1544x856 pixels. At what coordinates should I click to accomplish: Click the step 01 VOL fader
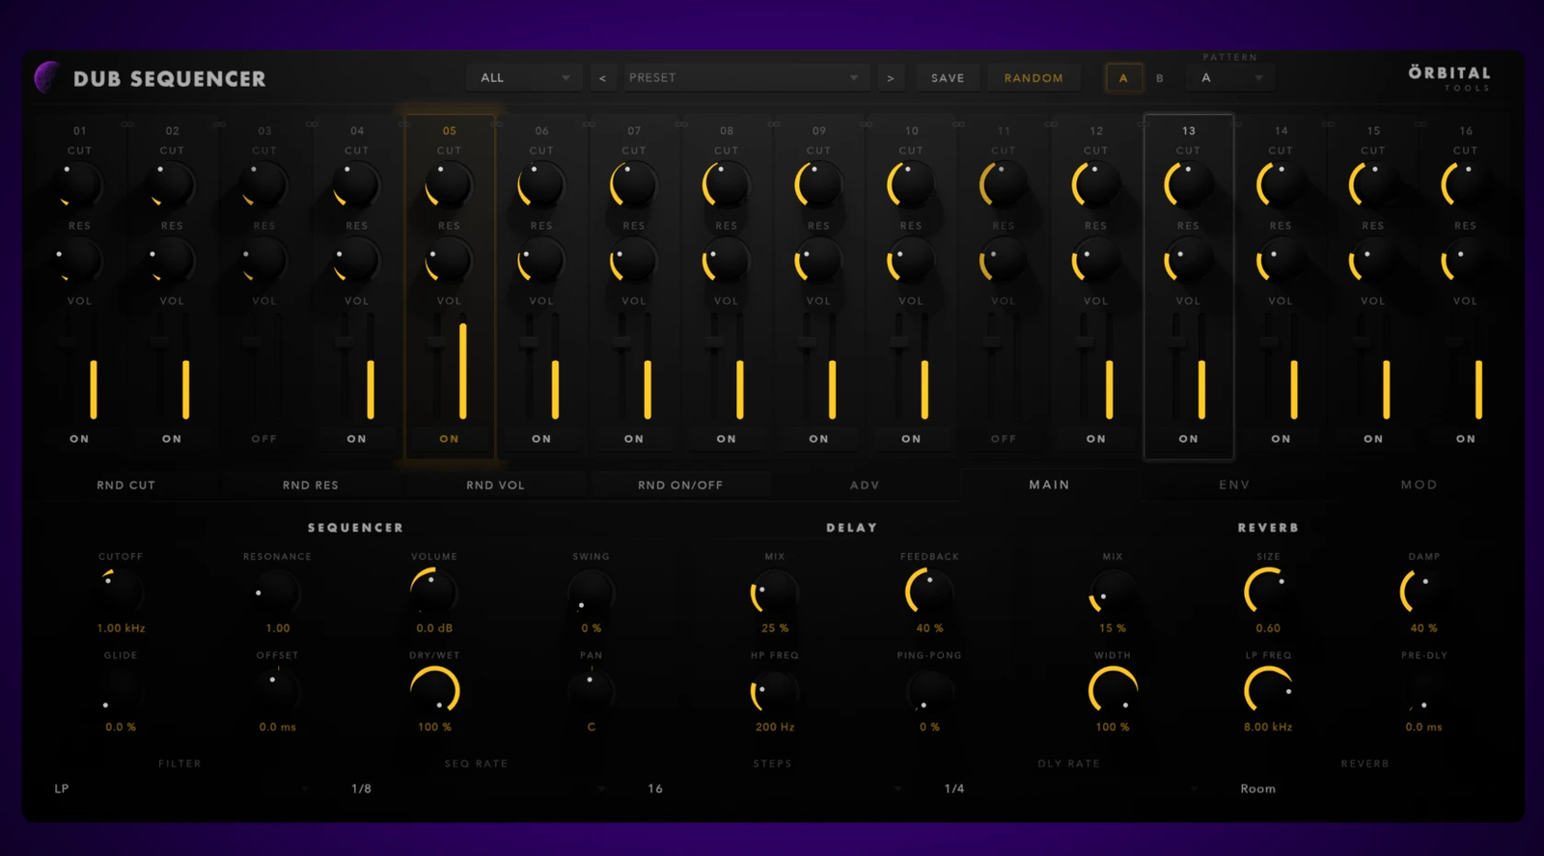pyautogui.click(x=68, y=344)
